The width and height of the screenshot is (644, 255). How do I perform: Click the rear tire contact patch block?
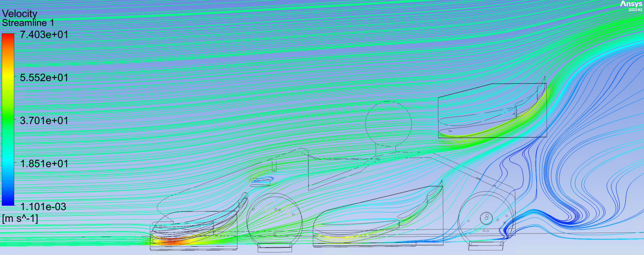[x=486, y=246]
